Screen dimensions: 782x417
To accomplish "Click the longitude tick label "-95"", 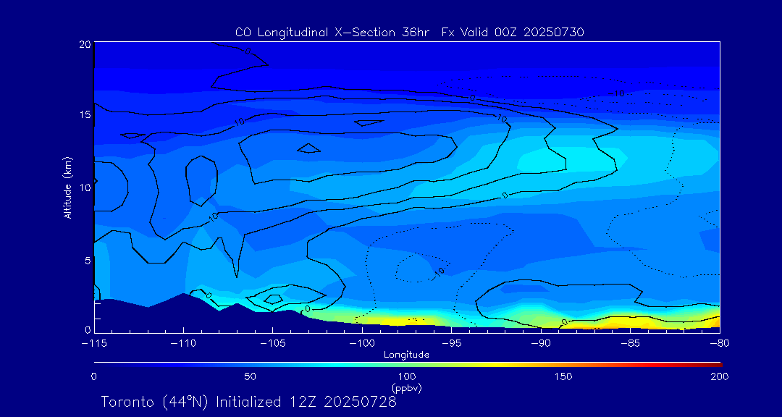I will (451, 344).
